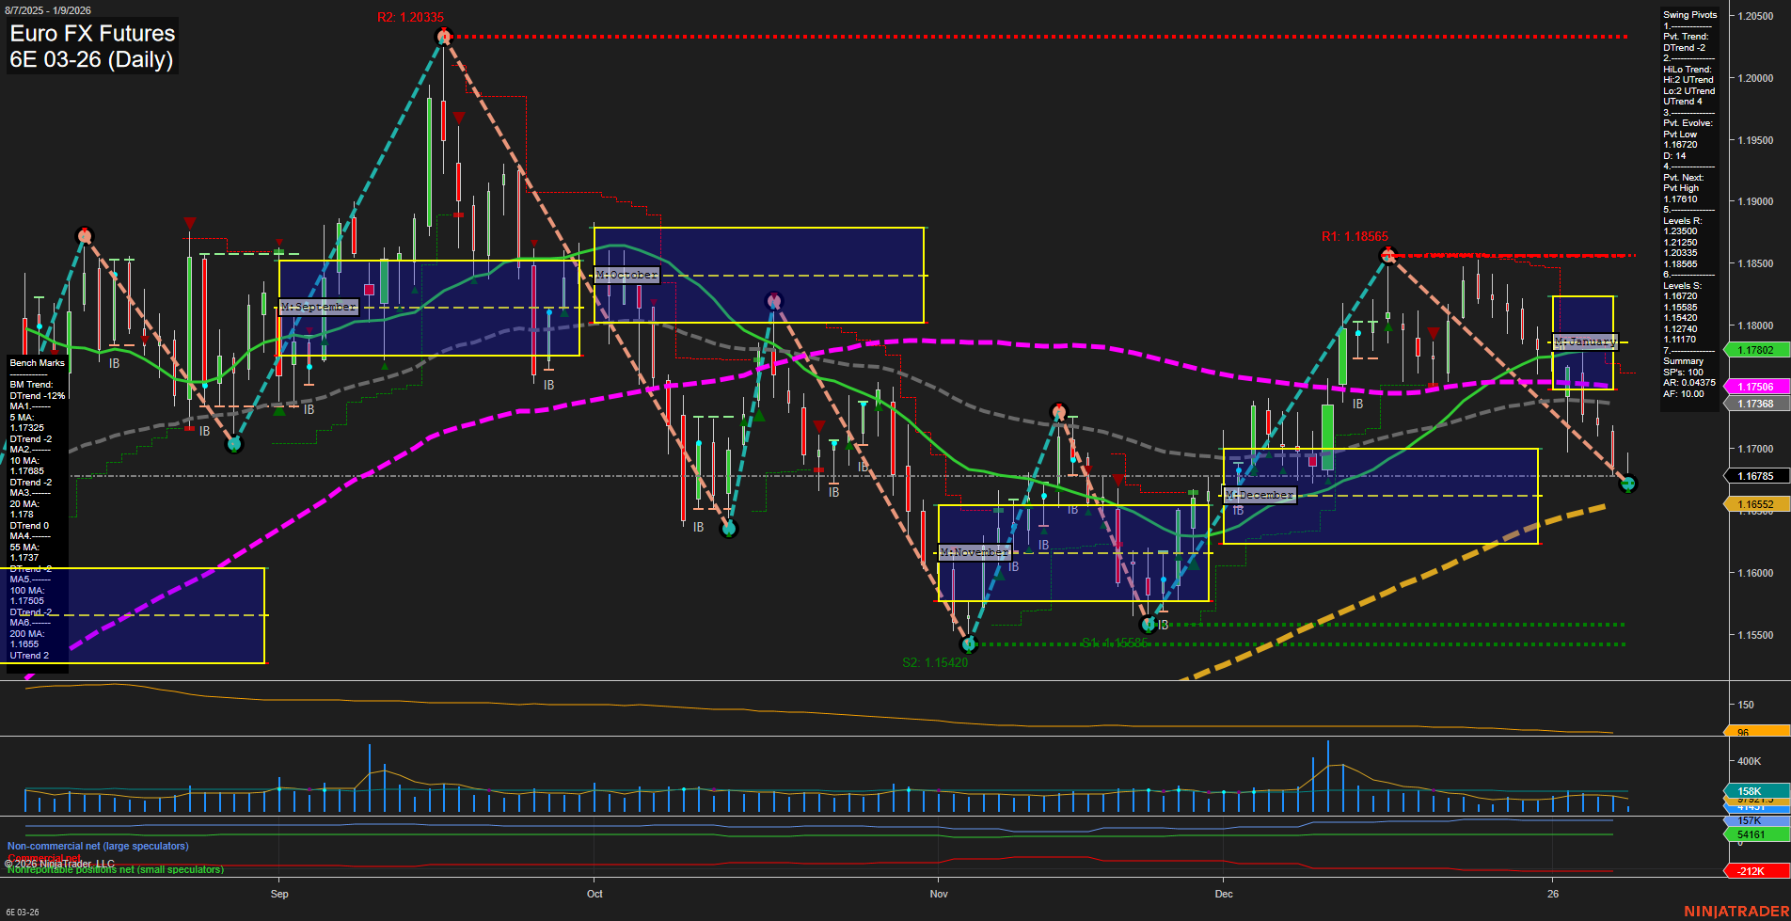Click the gray 1.17368 price marker

(x=1755, y=404)
